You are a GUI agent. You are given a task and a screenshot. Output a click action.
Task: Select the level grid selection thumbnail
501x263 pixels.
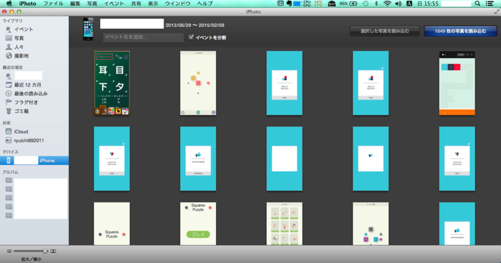pos(284,224)
